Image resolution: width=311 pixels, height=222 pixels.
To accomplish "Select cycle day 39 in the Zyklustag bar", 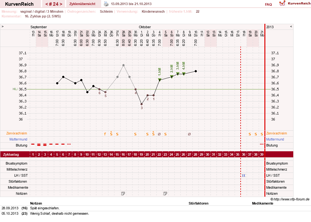I will (x=262, y=154).
